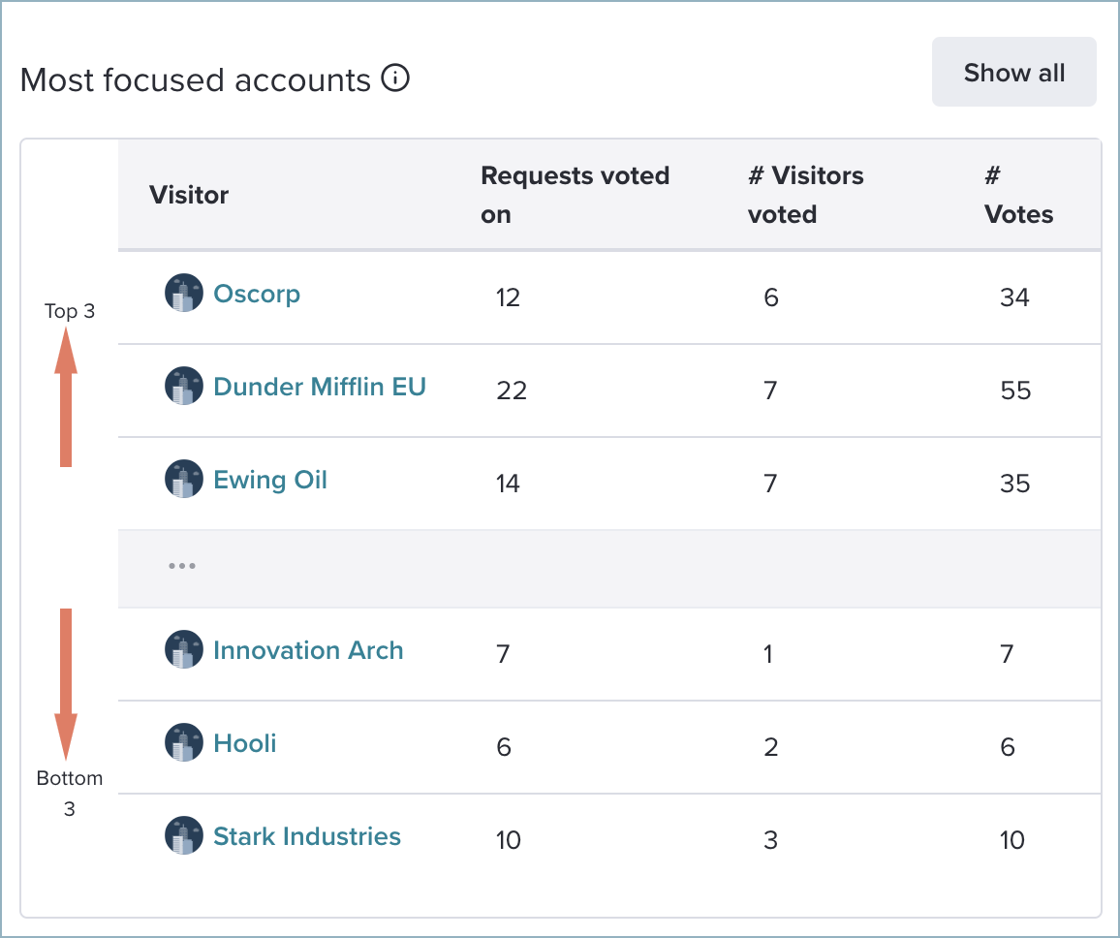This screenshot has width=1120, height=938.
Task: Click the Most focused accounts heading
Action: coord(195,79)
